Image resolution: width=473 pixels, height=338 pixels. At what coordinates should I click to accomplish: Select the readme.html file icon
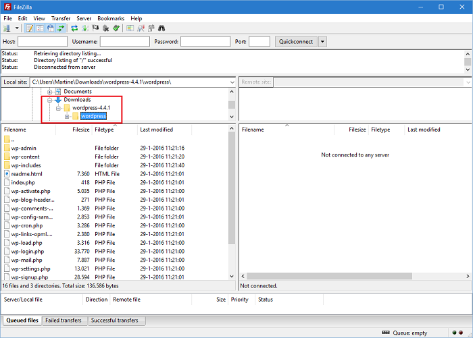(7, 174)
